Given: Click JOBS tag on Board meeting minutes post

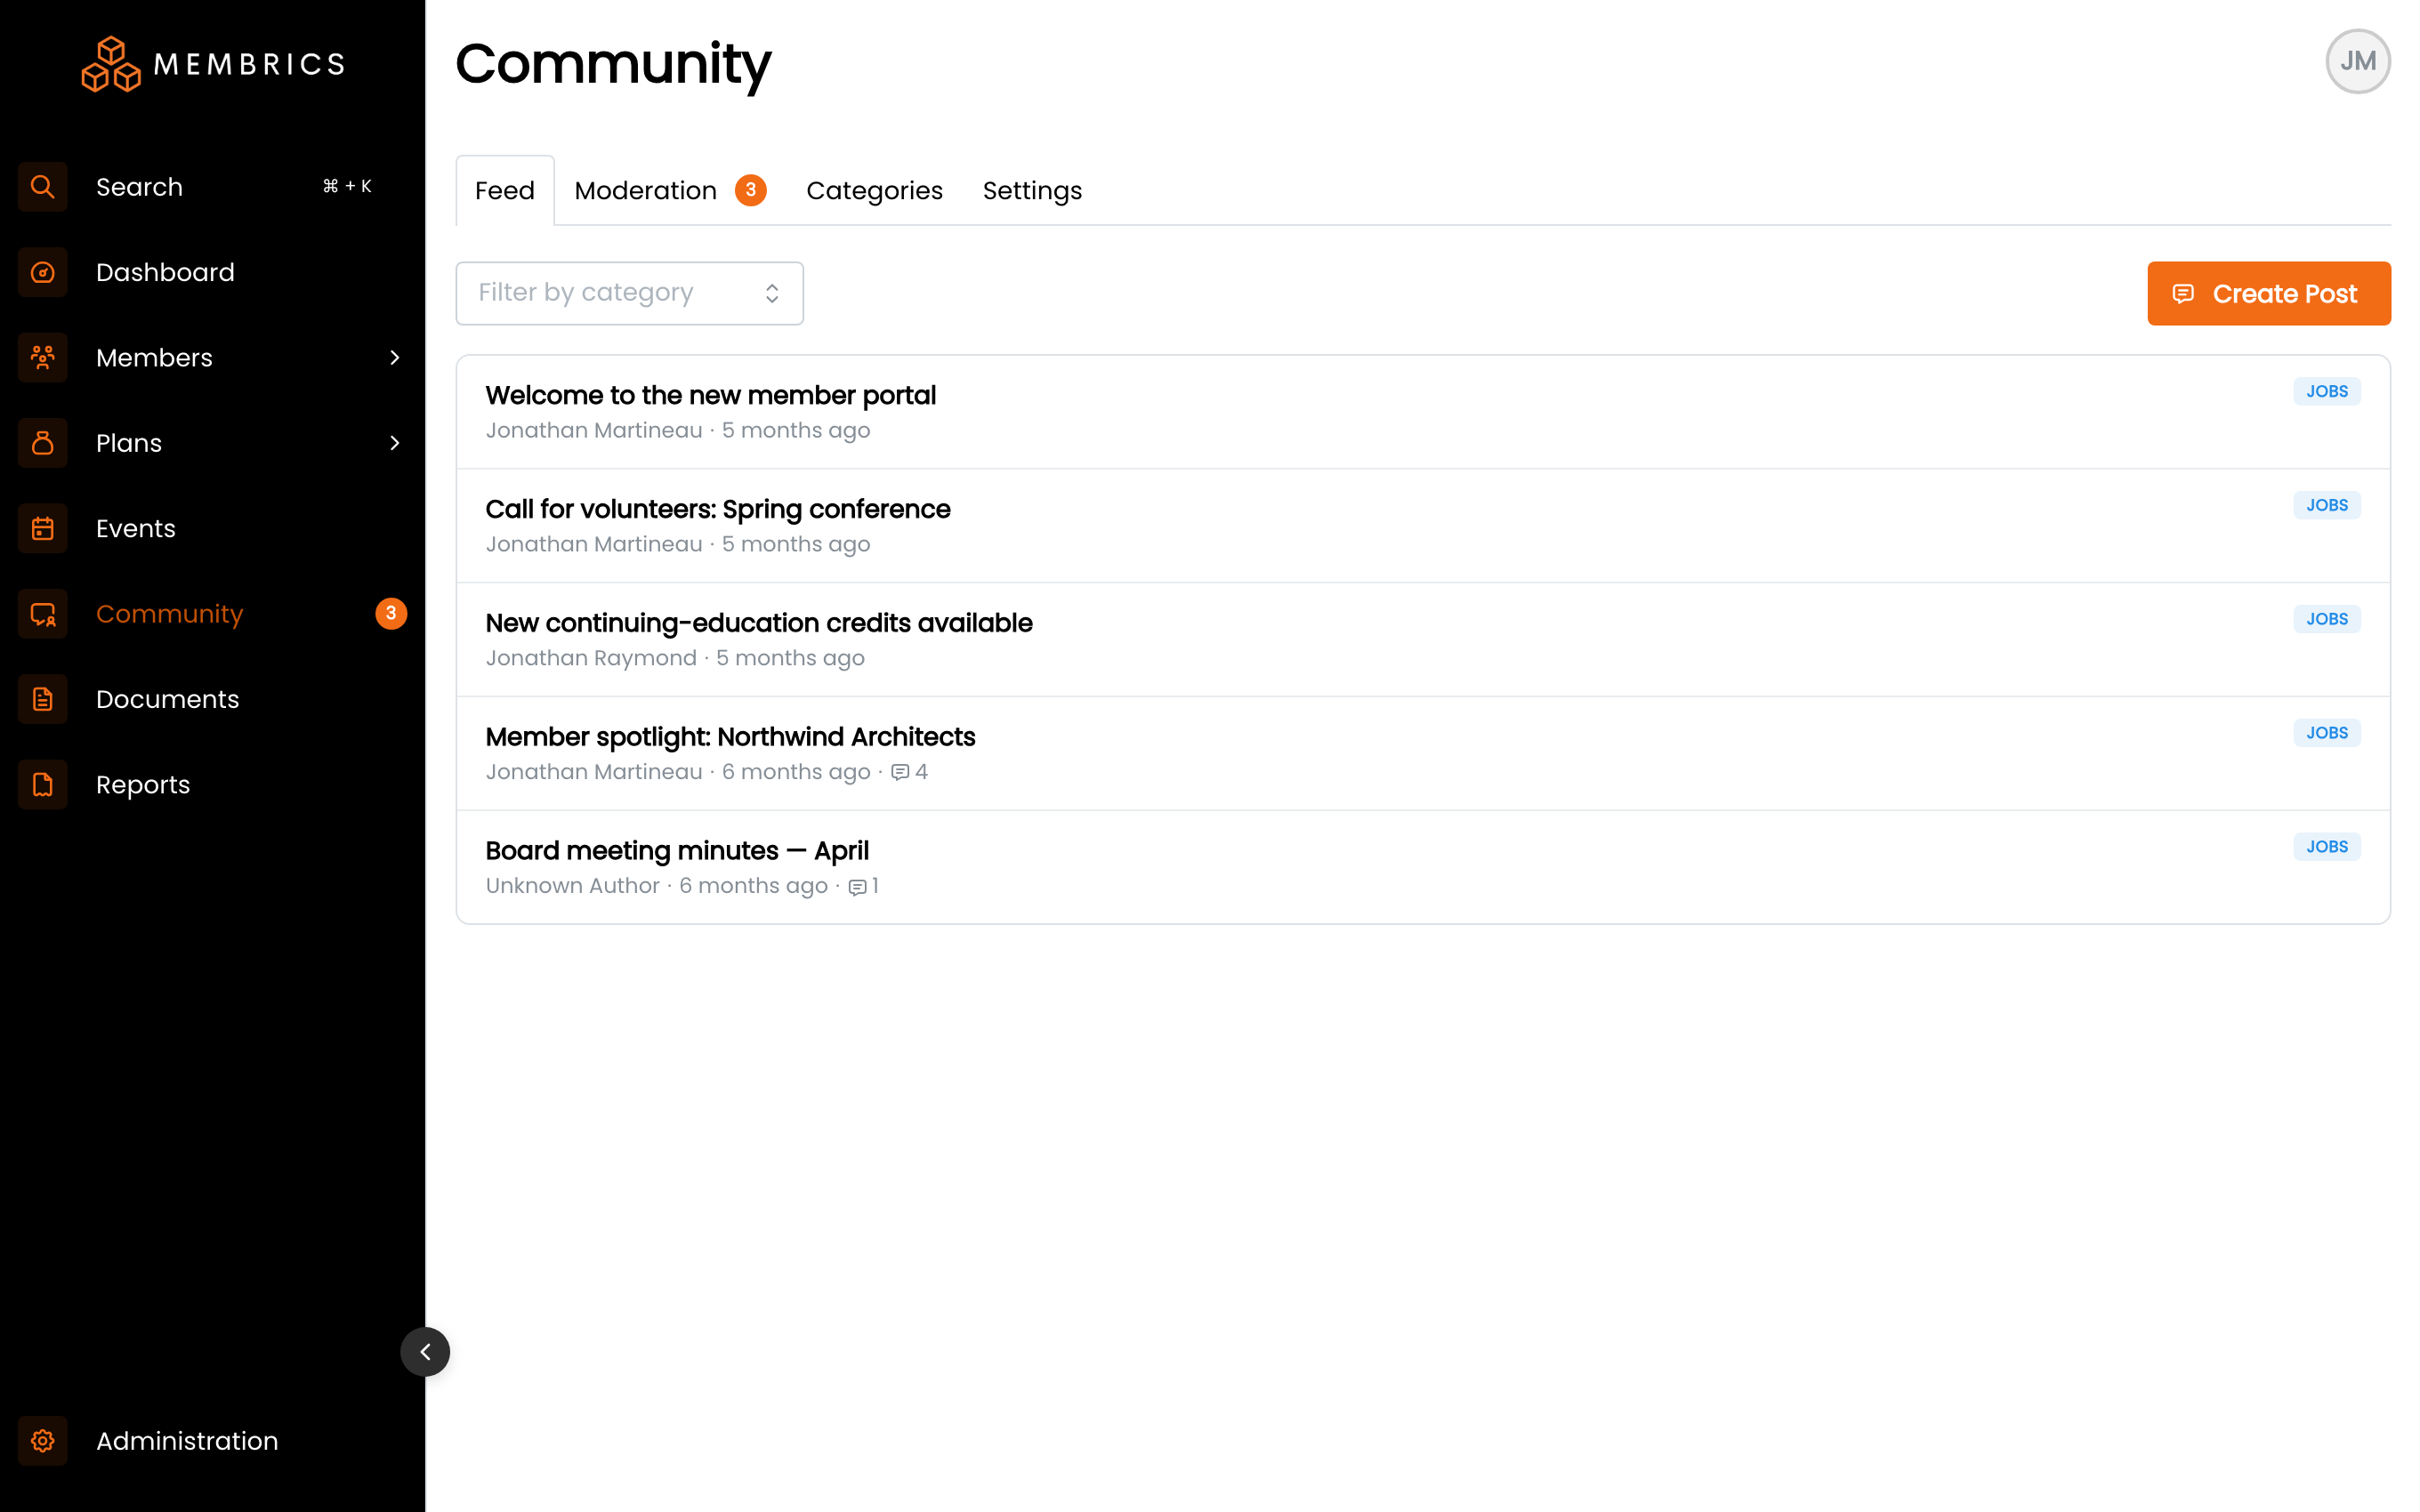Looking at the screenshot, I should [x=2326, y=847].
